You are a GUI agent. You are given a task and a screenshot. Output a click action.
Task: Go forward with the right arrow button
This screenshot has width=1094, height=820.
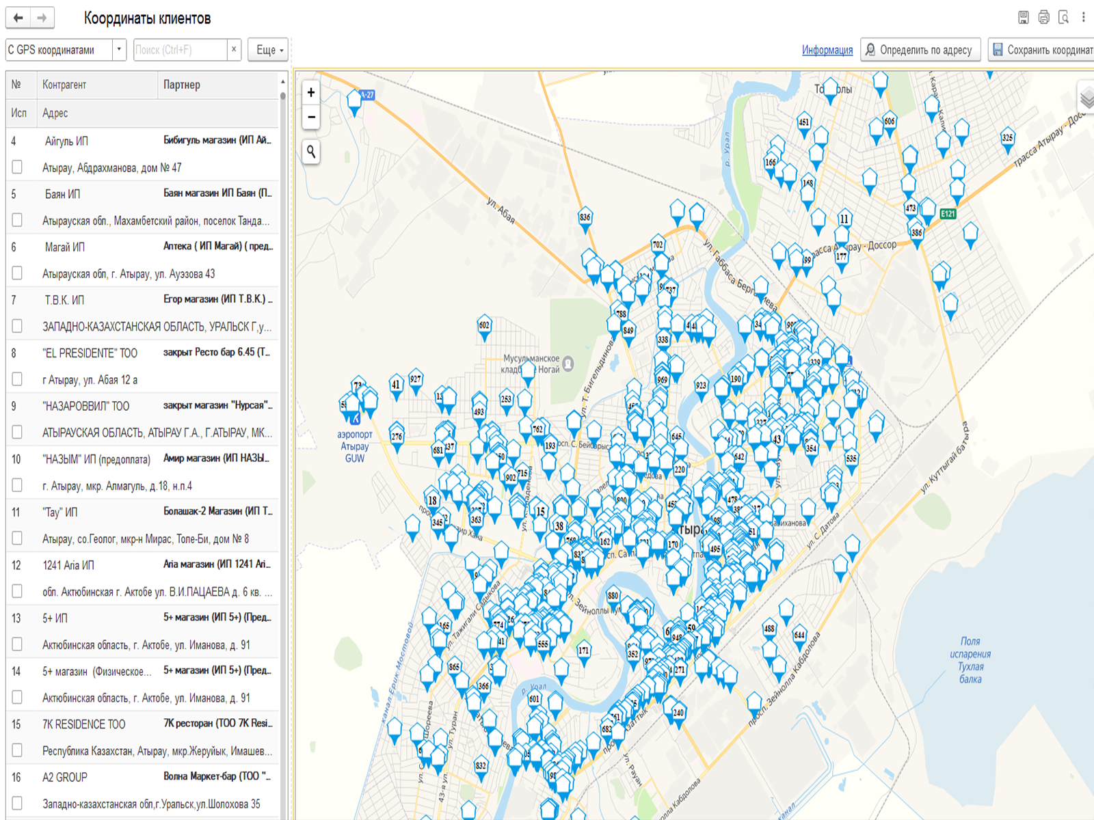(x=42, y=18)
